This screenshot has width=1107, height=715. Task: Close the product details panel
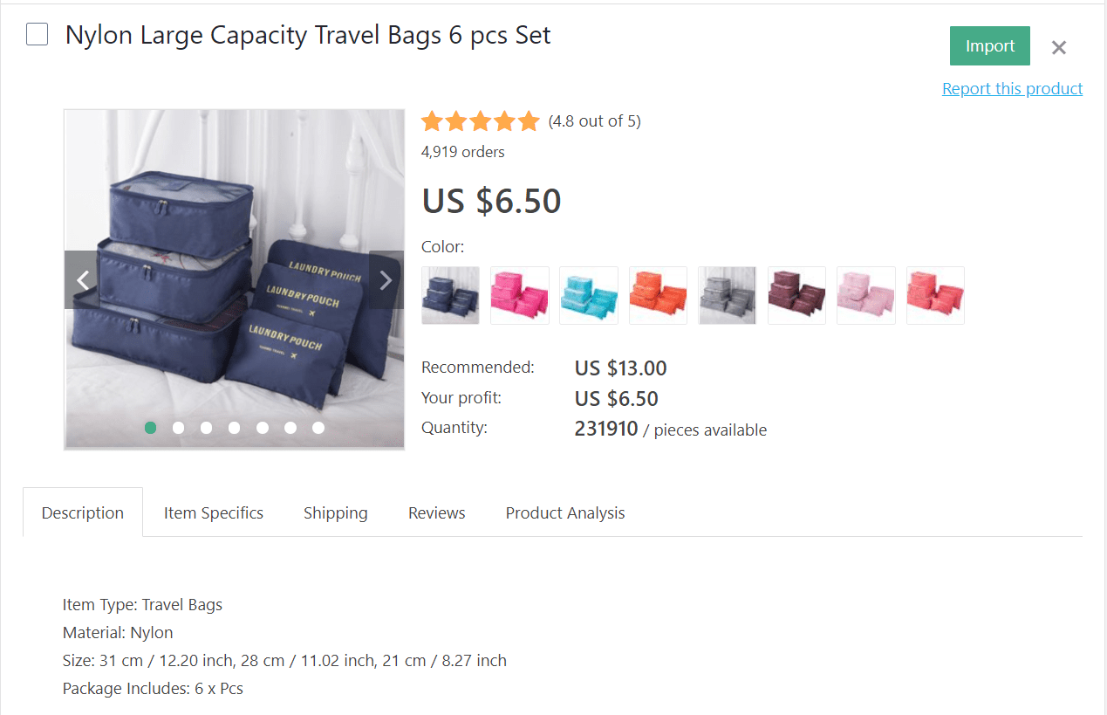1058,48
